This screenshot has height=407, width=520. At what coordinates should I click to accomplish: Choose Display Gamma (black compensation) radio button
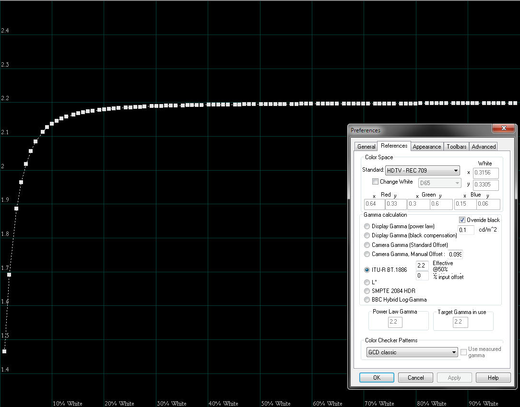367,235
